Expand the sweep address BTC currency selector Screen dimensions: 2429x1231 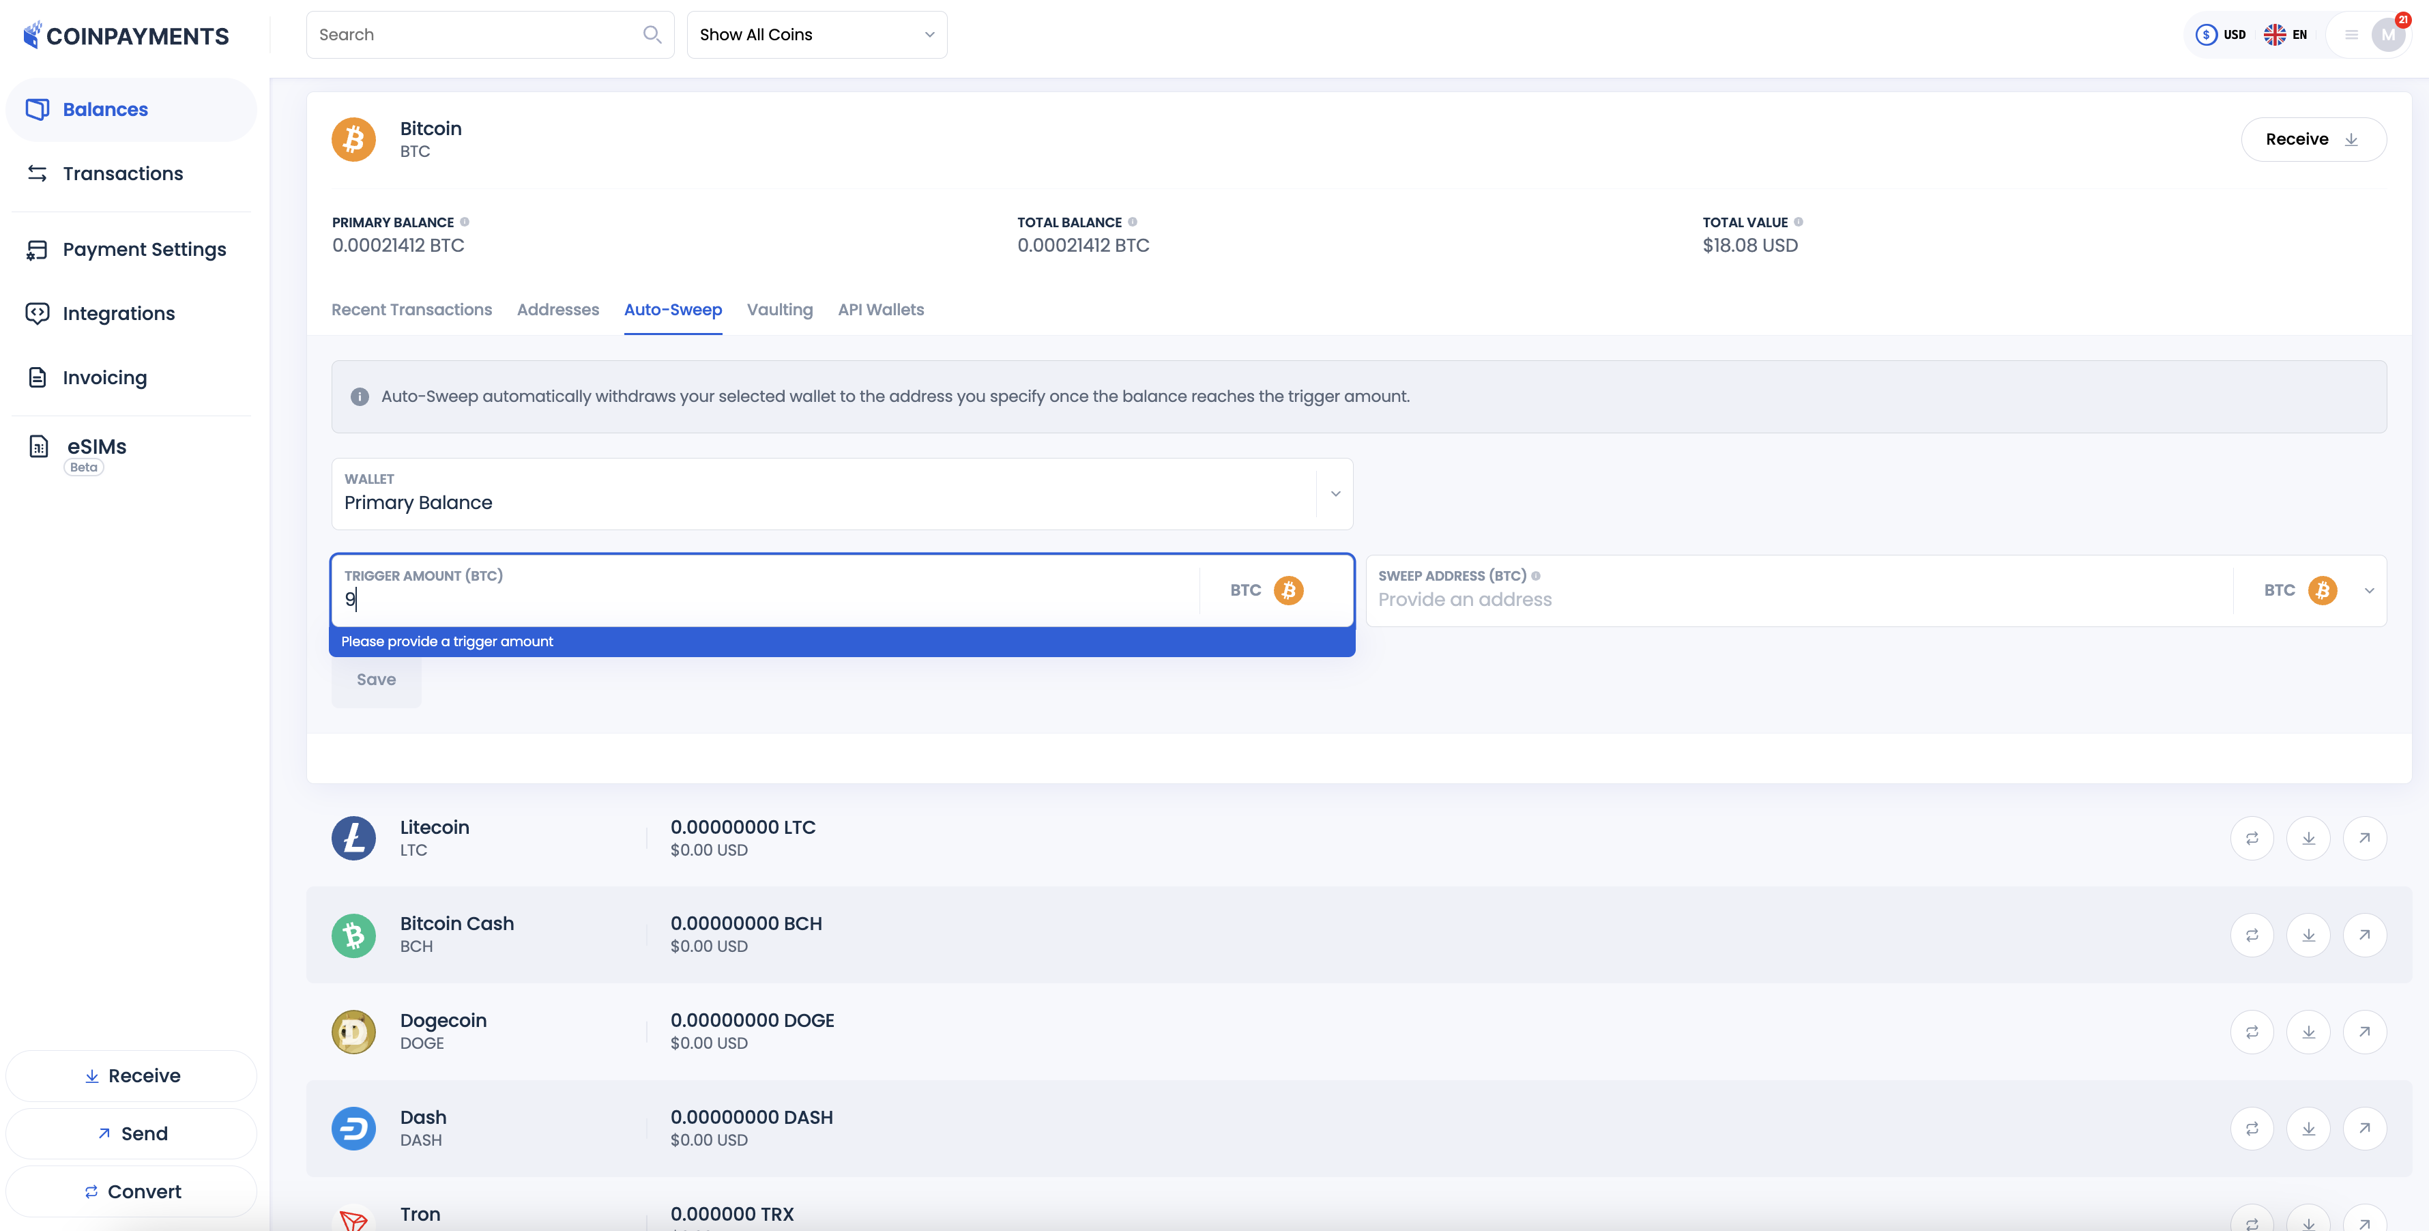(2369, 590)
